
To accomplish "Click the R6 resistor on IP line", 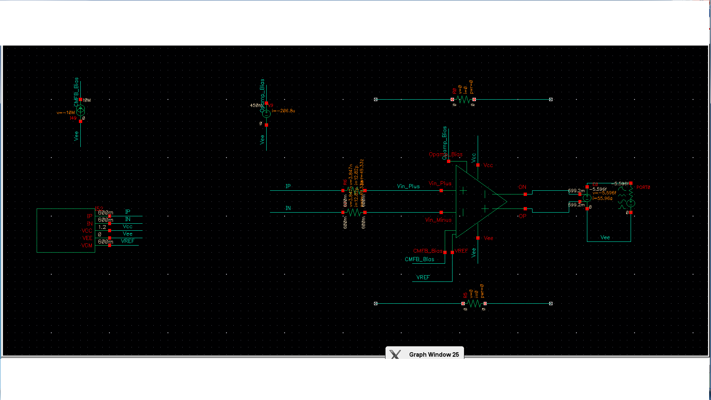I will [x=354, y=190].
